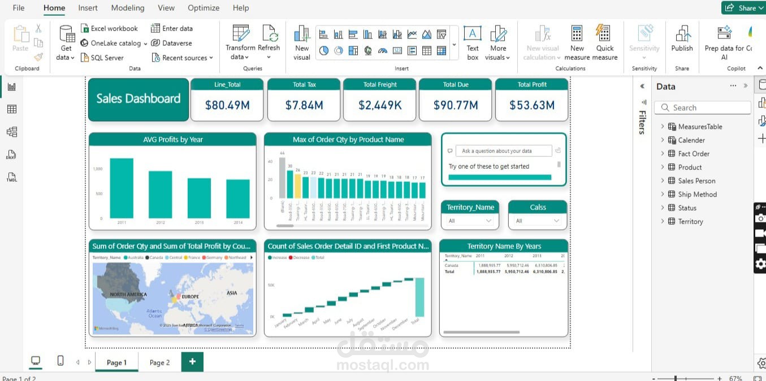This screenshot has width=766, height=381.
Task: Open Quick measure
Action: click(604, 43)
